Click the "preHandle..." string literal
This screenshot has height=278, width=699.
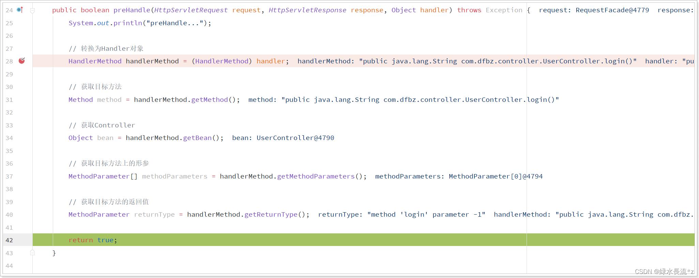[175, 23]
